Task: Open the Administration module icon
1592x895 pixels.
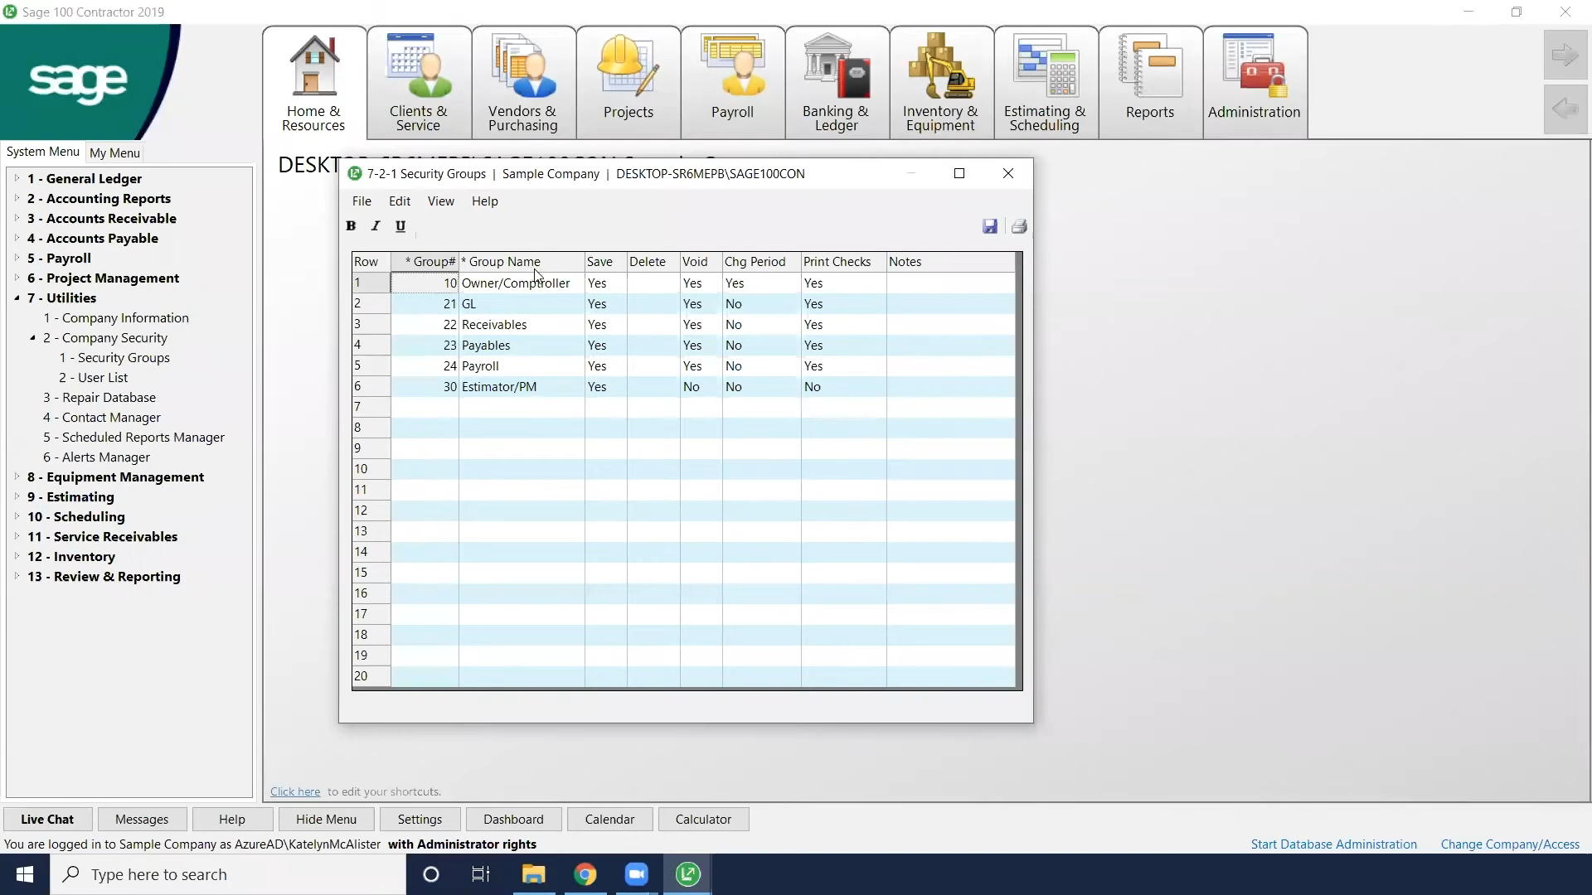Action: [x=1254, y=79]
